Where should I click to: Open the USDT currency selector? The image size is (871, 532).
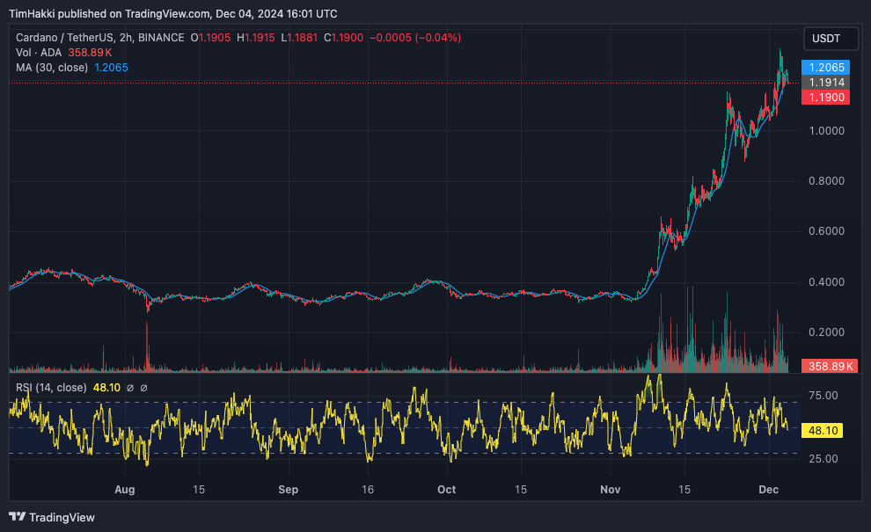pyautogui.click(x=826, y=39)
